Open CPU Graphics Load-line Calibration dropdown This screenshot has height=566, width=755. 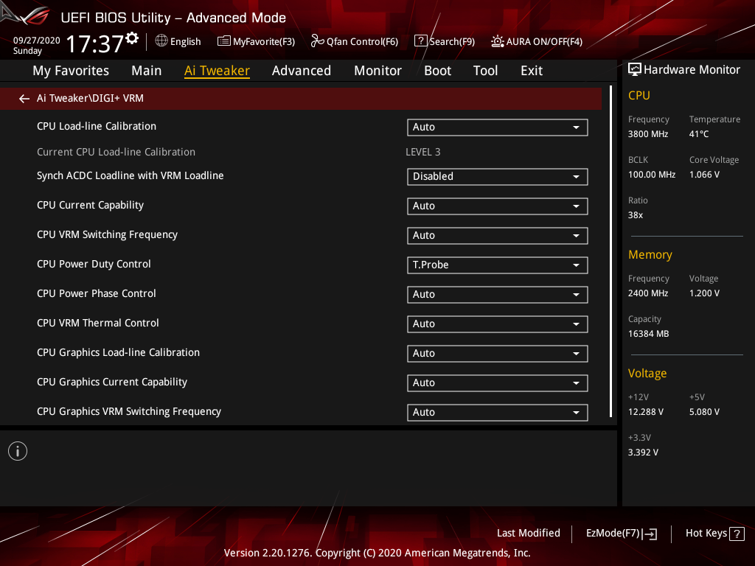click(x=498, y=353)
